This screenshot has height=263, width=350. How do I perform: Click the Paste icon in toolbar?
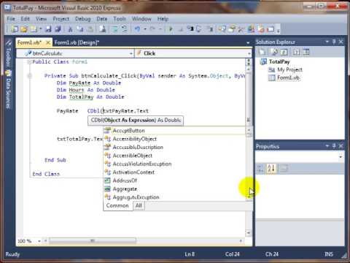coord(90,29)
